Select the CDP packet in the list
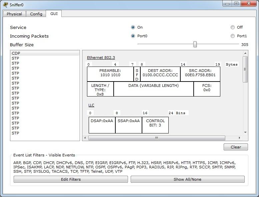 click(x=45, y=53)
